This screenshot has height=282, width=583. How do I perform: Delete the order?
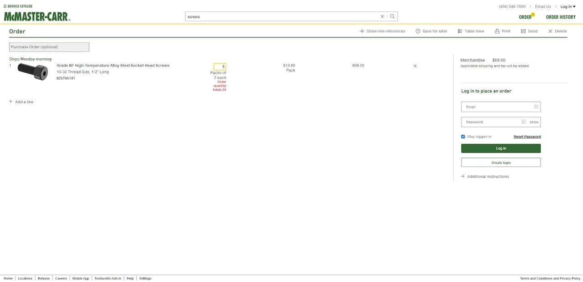(x=557, y=31)
